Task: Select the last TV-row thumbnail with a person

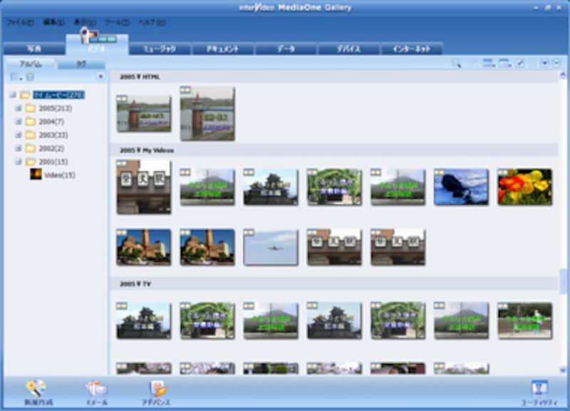Action: click(524, 321)
